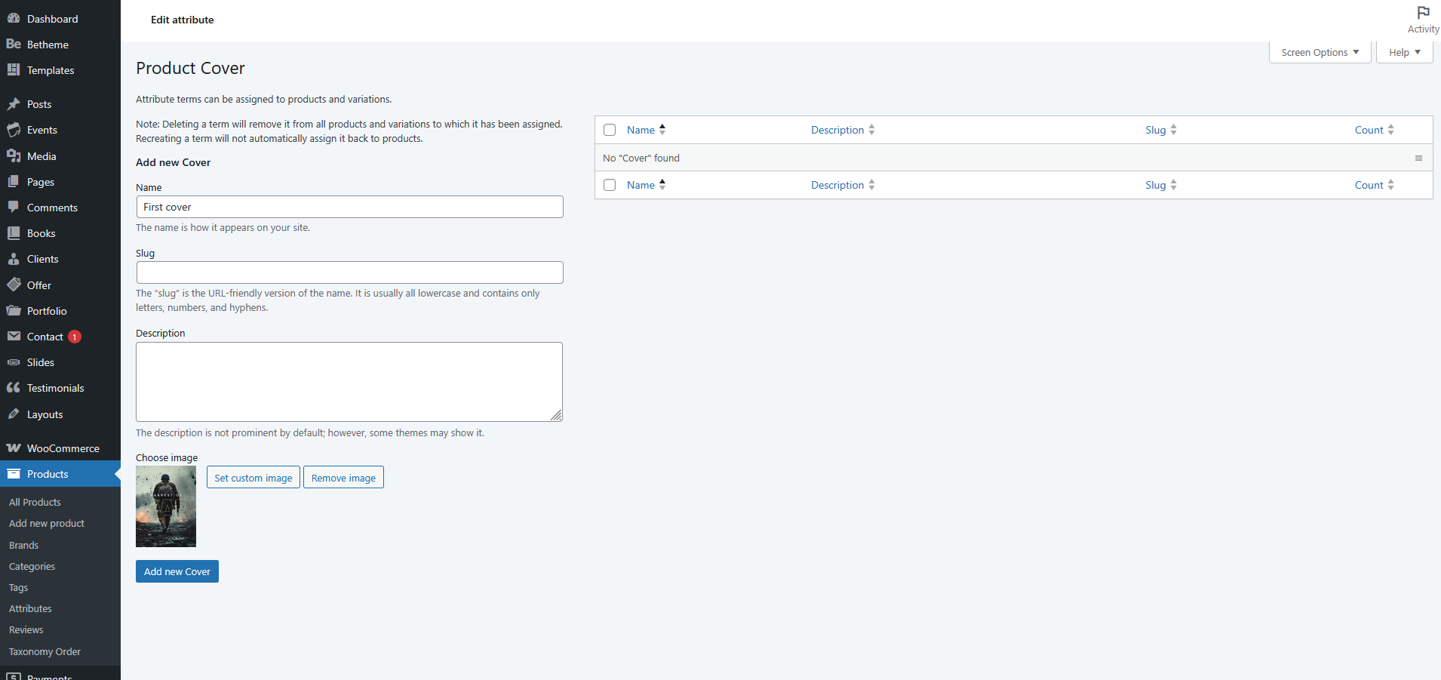Click the Testimonials quote icon
This screenshot has height=680, width=1441.
click(14, 388)
